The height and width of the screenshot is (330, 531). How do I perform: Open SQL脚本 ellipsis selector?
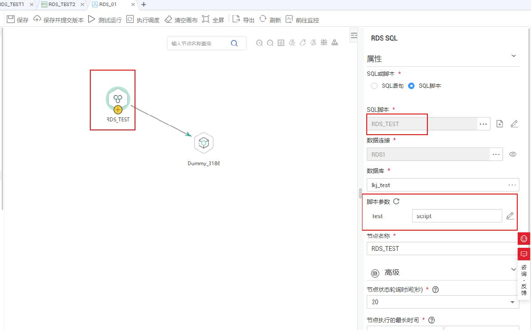pyautogui.click(x=484, y=124)
